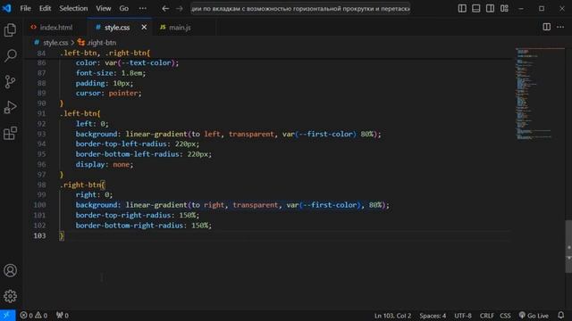Screen dimensions: 572x321
Task: Open the remote window indicator
Action: tap(7, 316)
